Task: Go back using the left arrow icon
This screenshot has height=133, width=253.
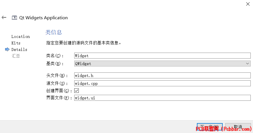Action: click(4, 18)
